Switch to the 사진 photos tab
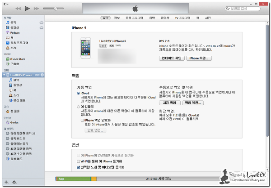271x188 pixels. 208,18
